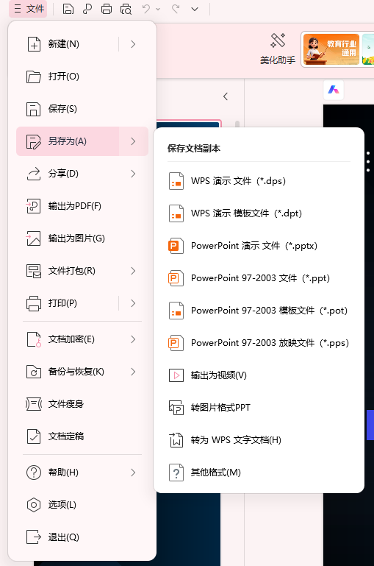Screen dimensions: 374x566
Task: Click the print icon in quick toolbar
Action: 107,9
